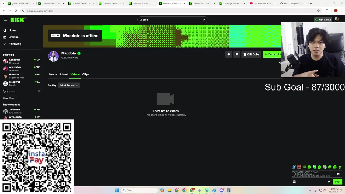Switch to the Kokzdota Stream browser tab
Viewport: 345px width, 194px height.
[111, 4]
